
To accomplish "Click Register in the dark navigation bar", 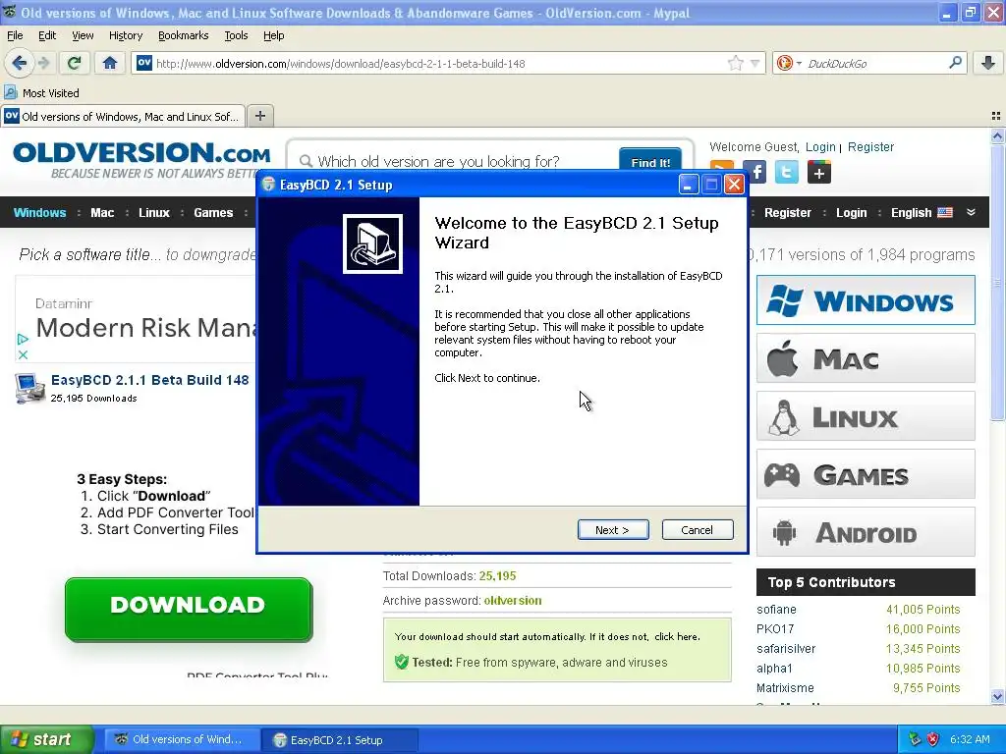I will click(787, 213).
